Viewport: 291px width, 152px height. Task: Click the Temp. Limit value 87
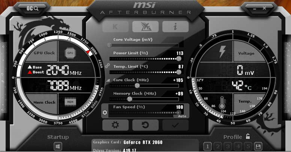[x=181, y=67]
